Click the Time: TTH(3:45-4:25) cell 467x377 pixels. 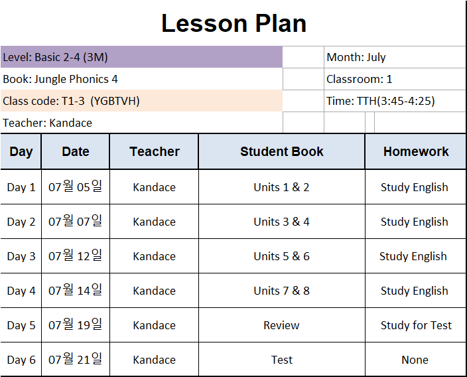pos(395,101)
